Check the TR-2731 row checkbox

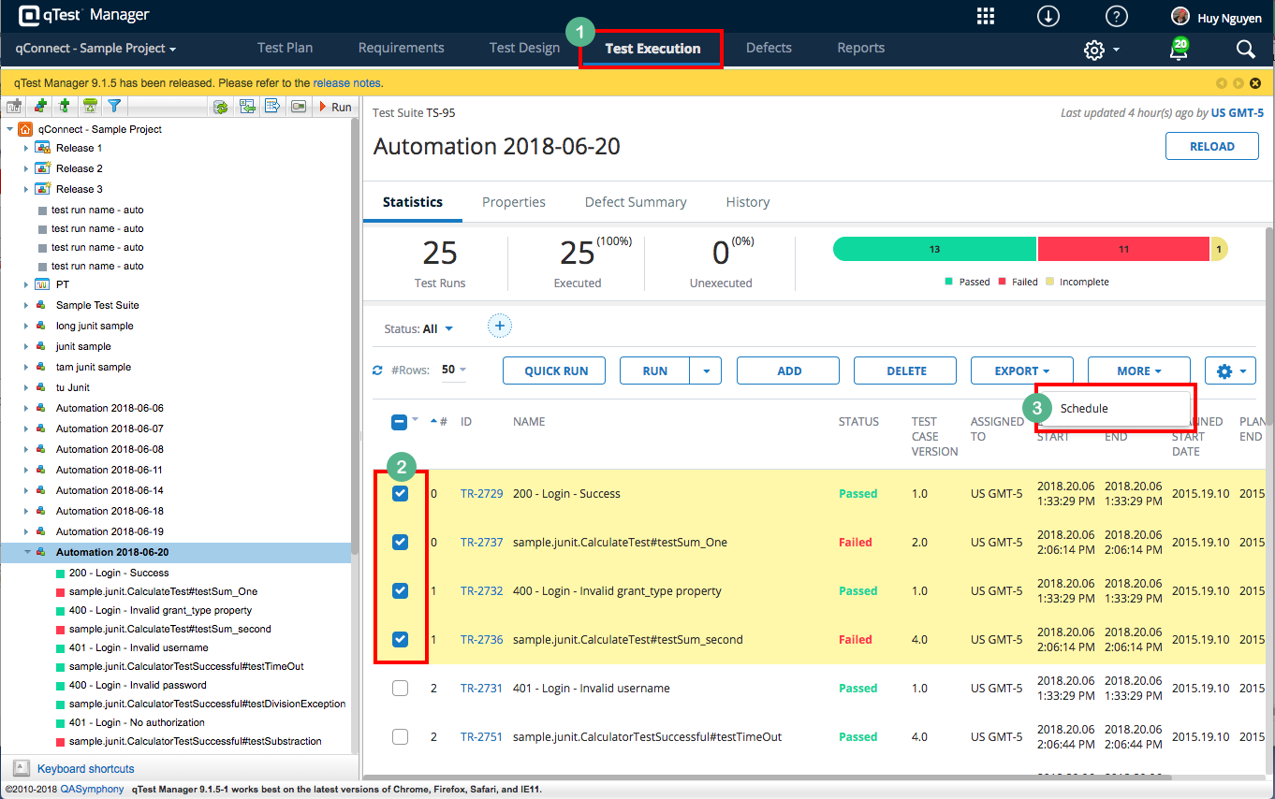click(400, 688)
